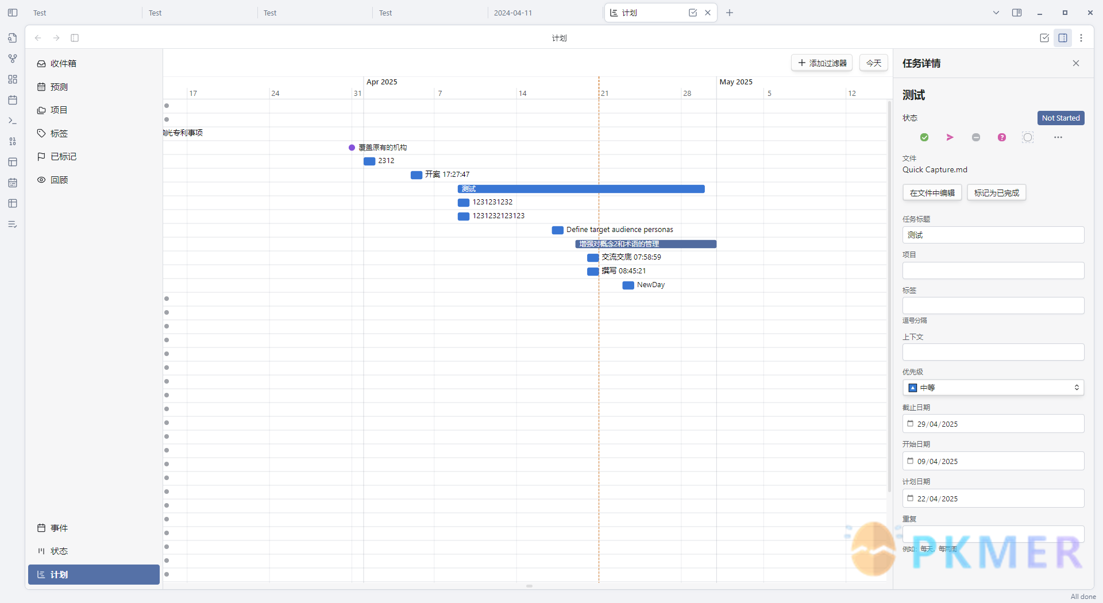Viewport: 1103px width, 603px height.
Task: Set status to abandoned with the gray minus
Action: pyautogui.click(x=976, y=137)
